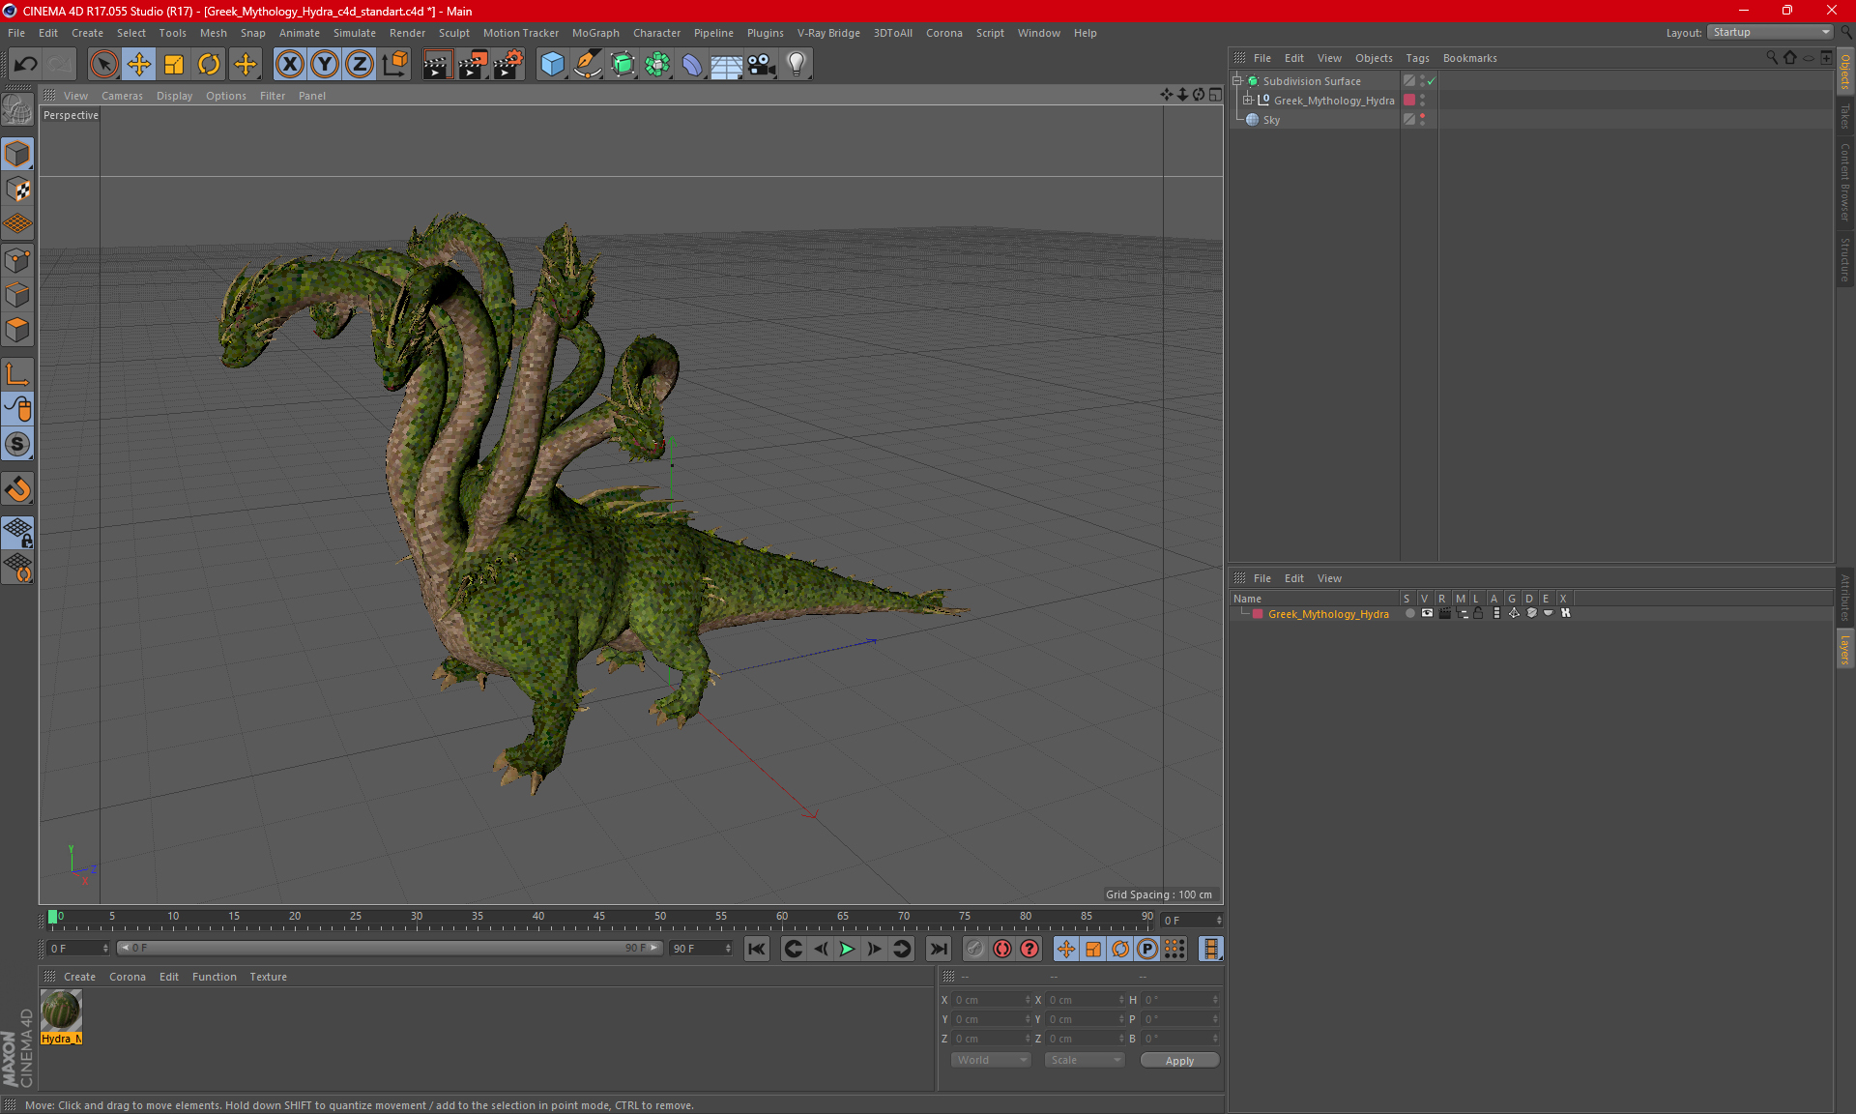Expand the Greek_Mythology_Hydra object
Image resolution: width=1856 pixels, height=1114 pixels.
coord(1248,101)
